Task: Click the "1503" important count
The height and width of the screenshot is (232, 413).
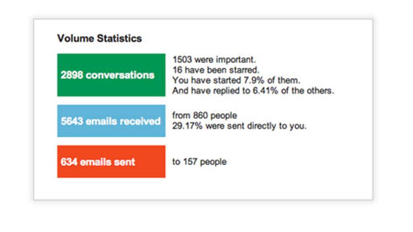Action: (182, 59)
